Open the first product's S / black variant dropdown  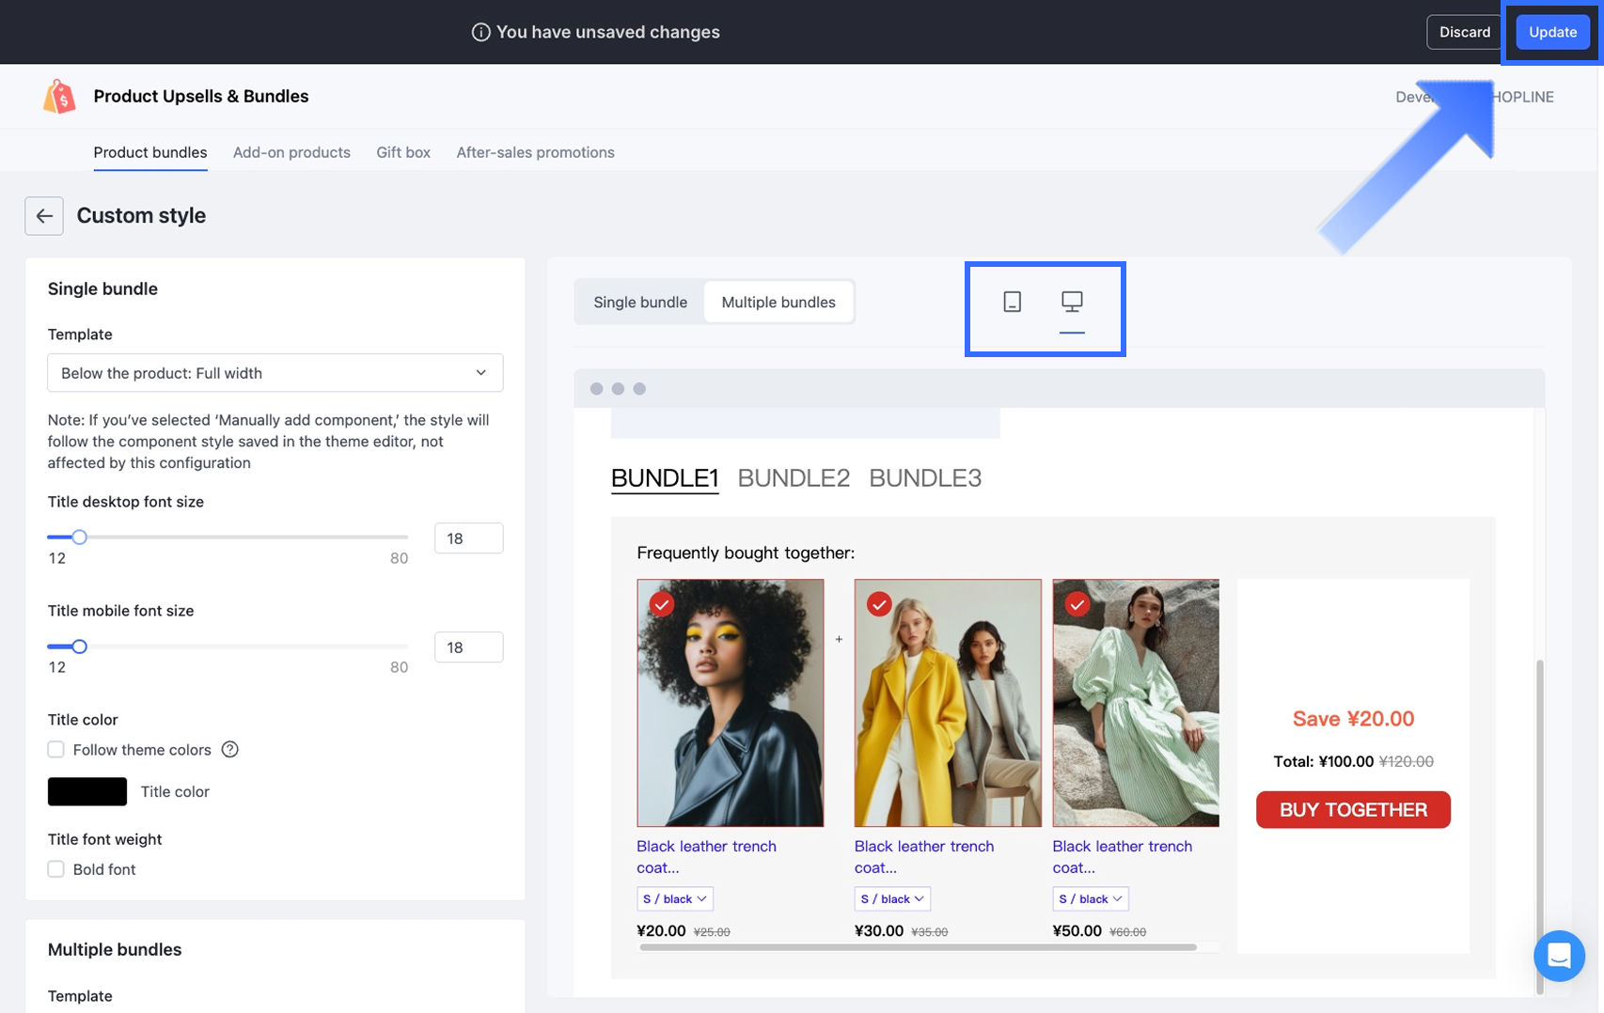674,899
